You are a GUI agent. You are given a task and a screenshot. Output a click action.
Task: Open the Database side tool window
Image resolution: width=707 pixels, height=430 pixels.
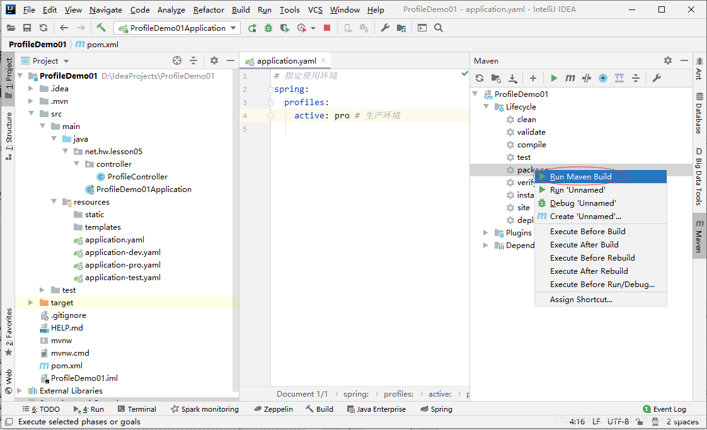tap(699, 113)
